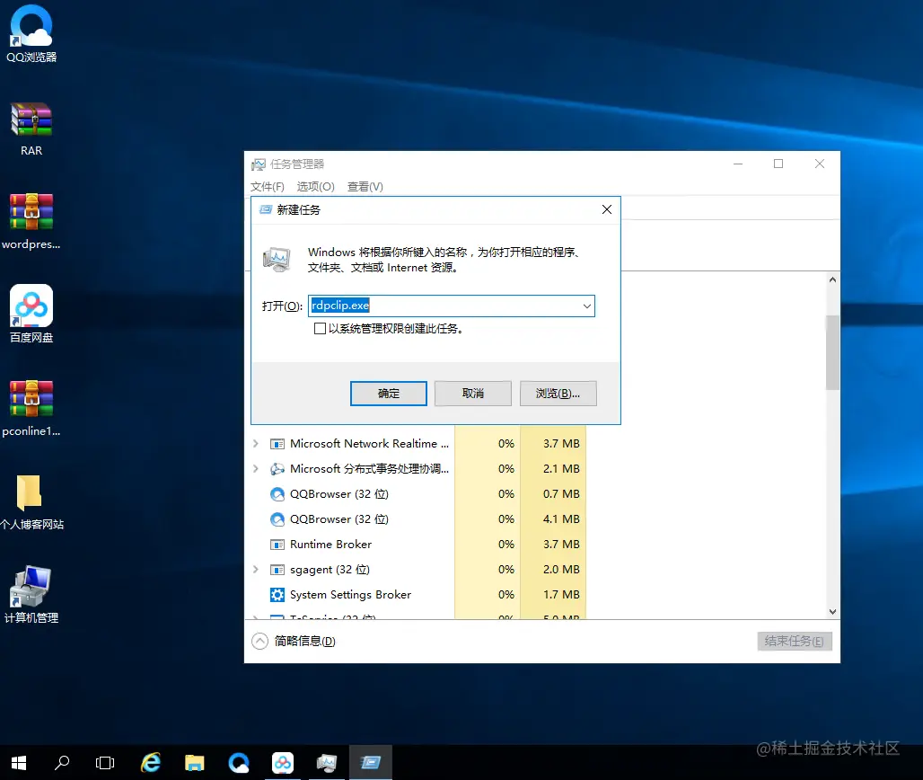Click 0% CPU value of Runtime Broker
Viewport: 923px width, 780px height.
[506, 545]
